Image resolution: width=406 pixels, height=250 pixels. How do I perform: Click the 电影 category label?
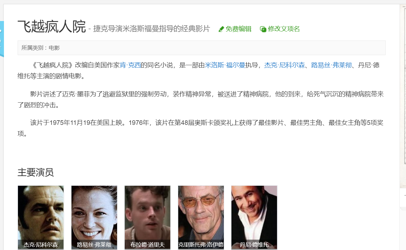tap(54, 48)
